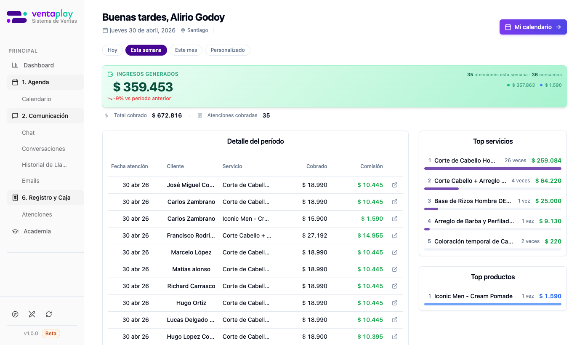Open external link for Richard Carrasco row

[395, 286]
